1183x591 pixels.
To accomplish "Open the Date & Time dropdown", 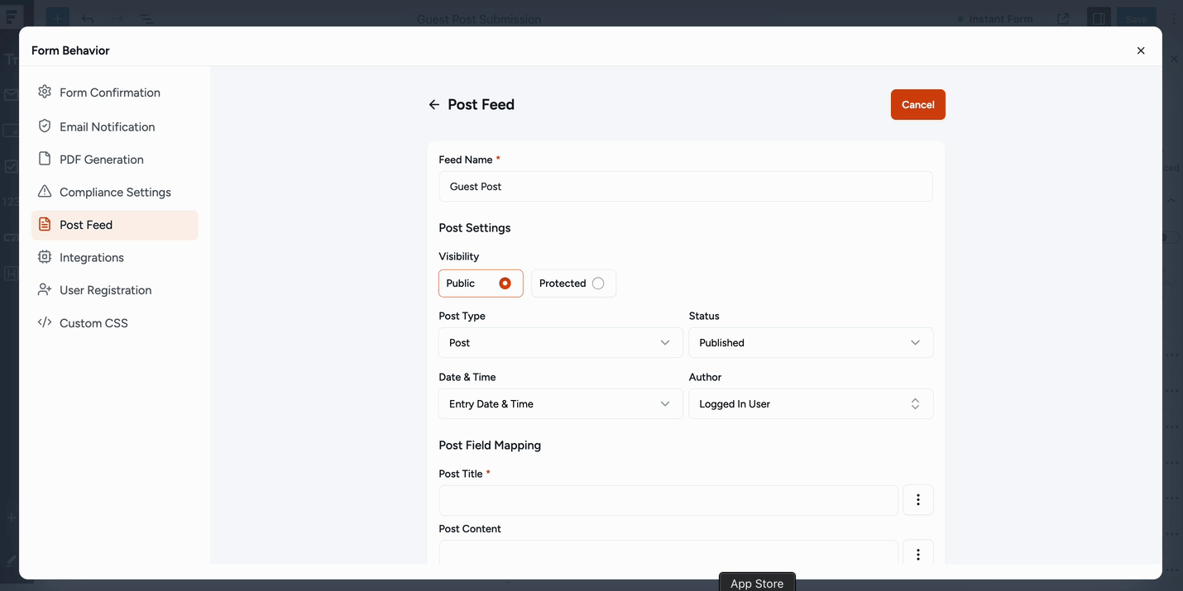I will [560, 404].
